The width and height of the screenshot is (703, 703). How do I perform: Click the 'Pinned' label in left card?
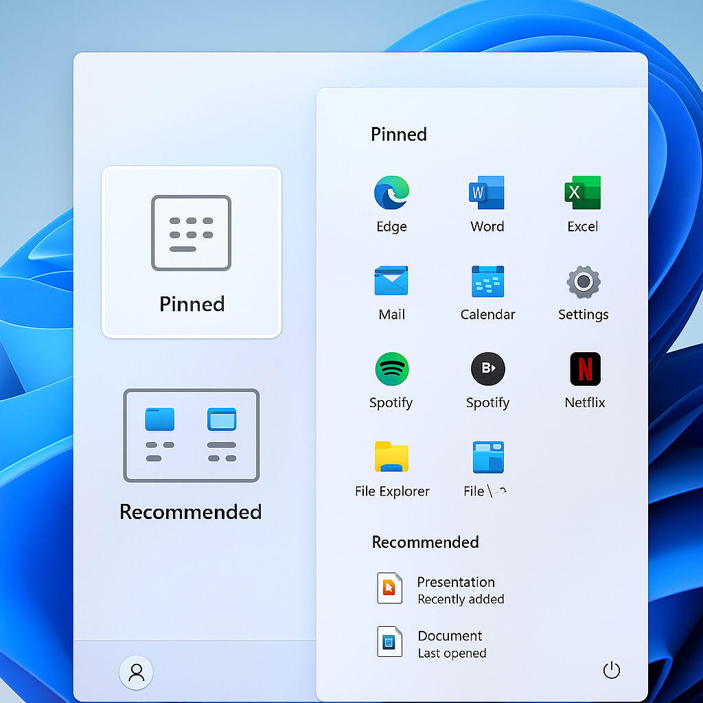[x=192, y=304]
